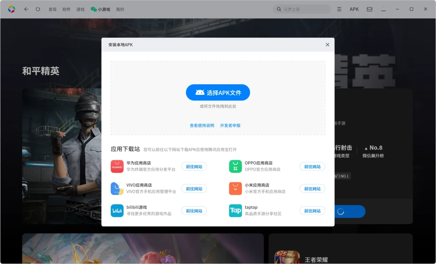Open the messages envelope icon
The width and height of the screenshot is (436, 264).
[x=370, y=9]
